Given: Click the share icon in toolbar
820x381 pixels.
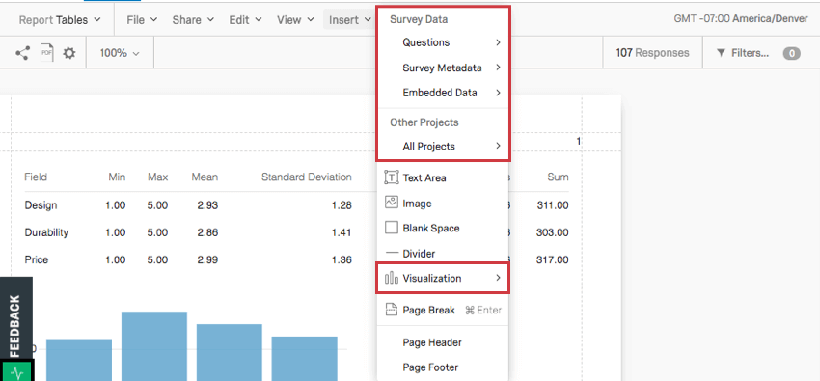Looking at the screenshot, I should tap(22, 53).
